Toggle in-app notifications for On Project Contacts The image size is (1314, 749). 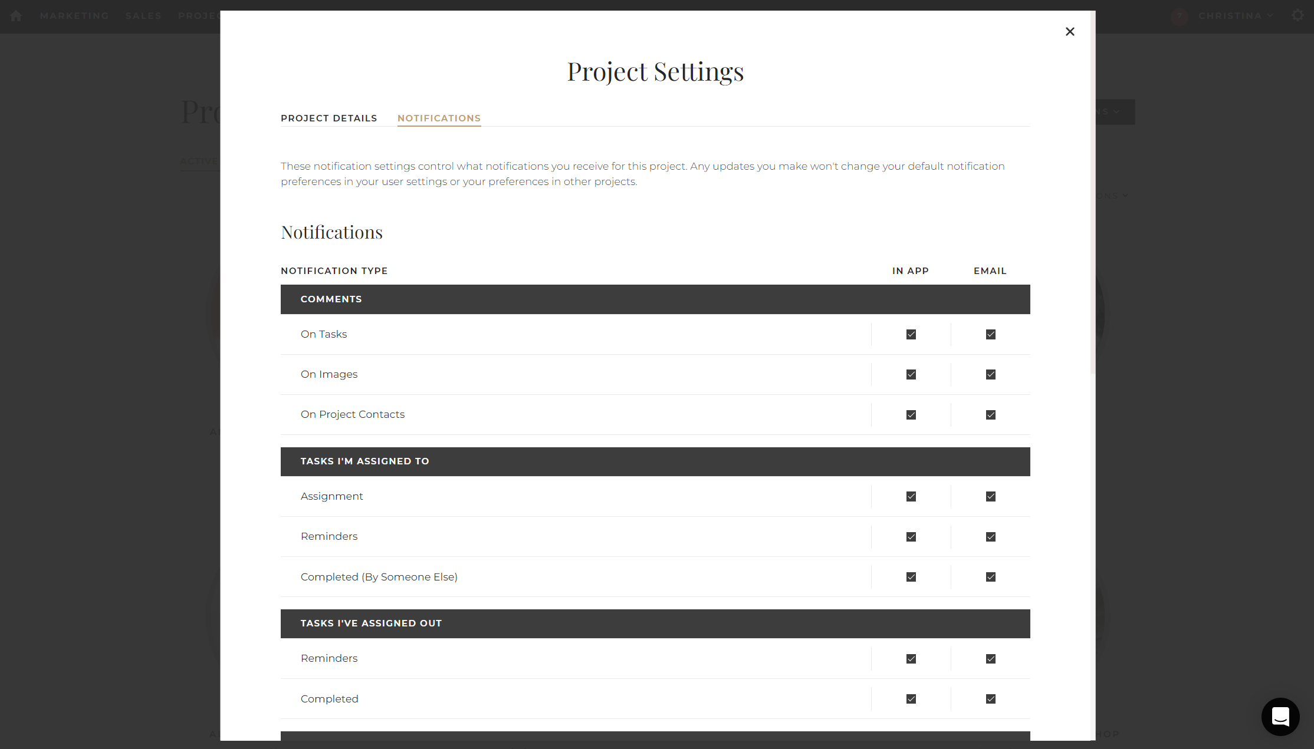click(x=911, y=414)
